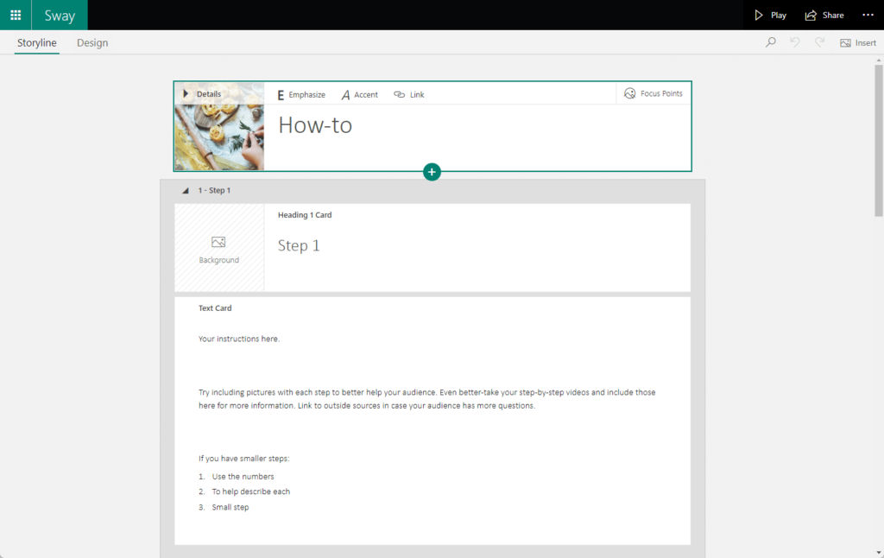Screen dimensions: 884x558
Task: Play the Sway presentation
Action: pos(770,16)
